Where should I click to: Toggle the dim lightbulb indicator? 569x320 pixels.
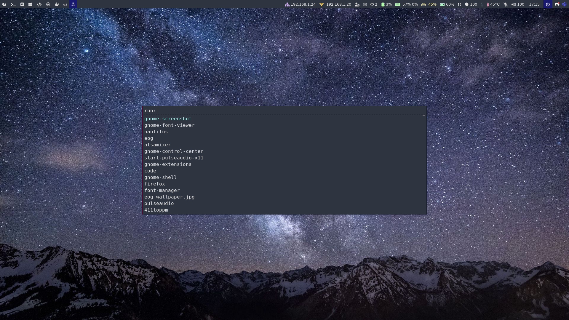482,4
